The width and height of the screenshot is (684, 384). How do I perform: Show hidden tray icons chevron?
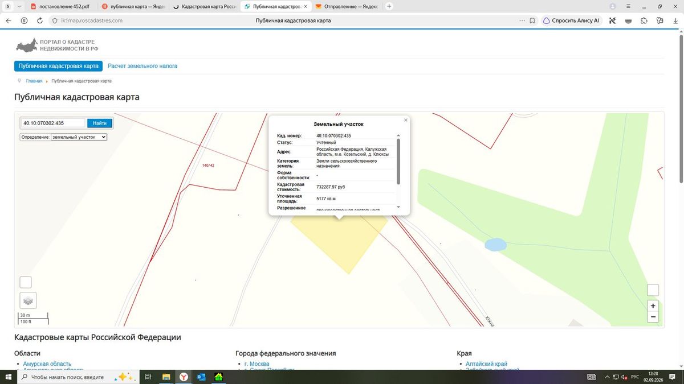pyautogui.click(x=606, y=377)
